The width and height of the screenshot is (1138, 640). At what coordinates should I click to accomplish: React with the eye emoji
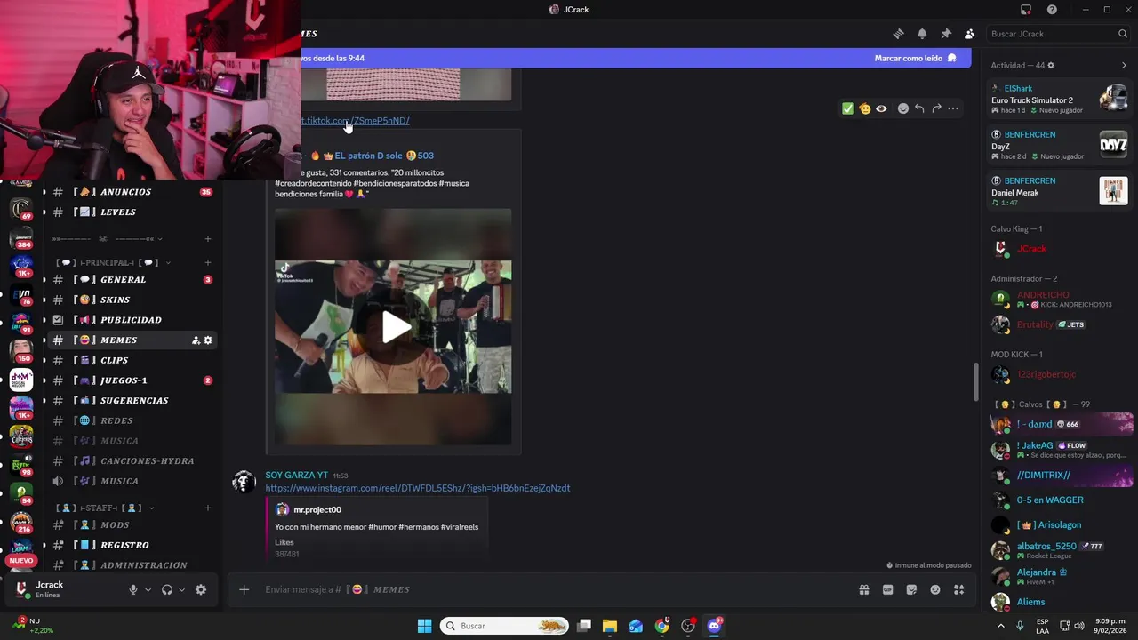coord(881,108)
